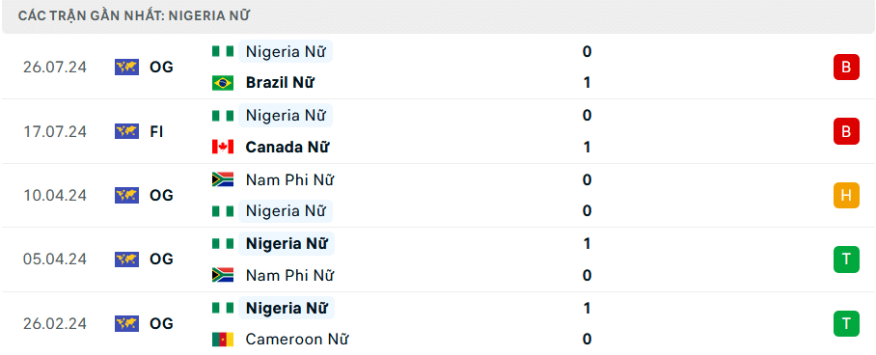This screenshot has width=876, height=355.
Task: Click world map icon for 17.07.24 FI match
Action: tap(126, 131)
